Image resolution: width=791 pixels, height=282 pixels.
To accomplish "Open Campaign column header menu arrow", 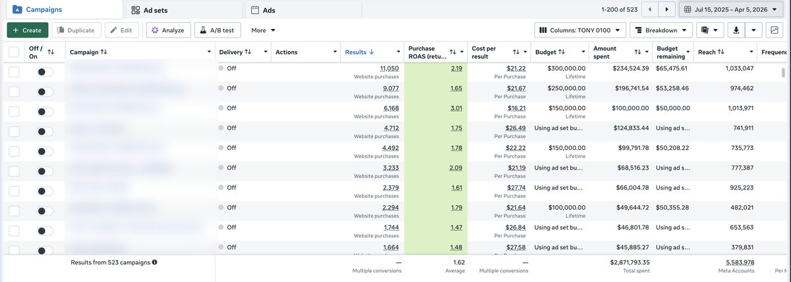I will click(209, 52).
